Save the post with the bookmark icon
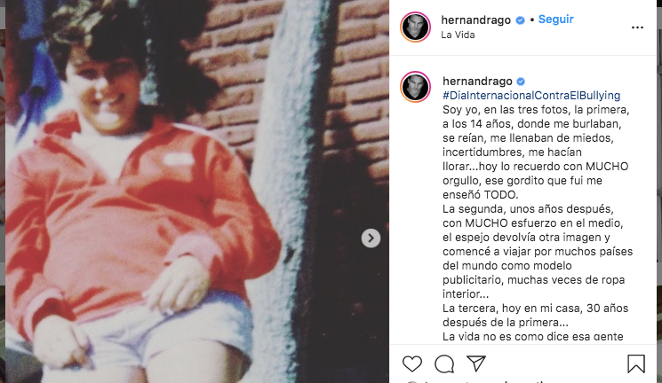Screen dimensions: 662x383 (636, 363)
